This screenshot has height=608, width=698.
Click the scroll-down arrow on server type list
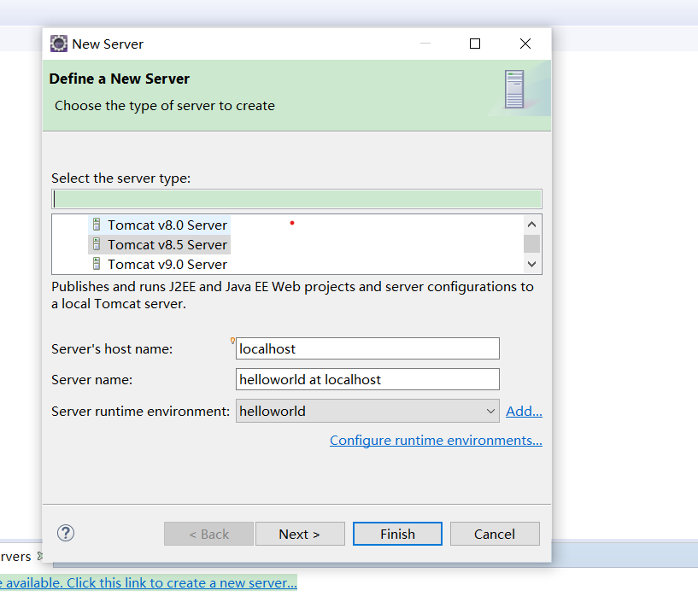[531, 264]
